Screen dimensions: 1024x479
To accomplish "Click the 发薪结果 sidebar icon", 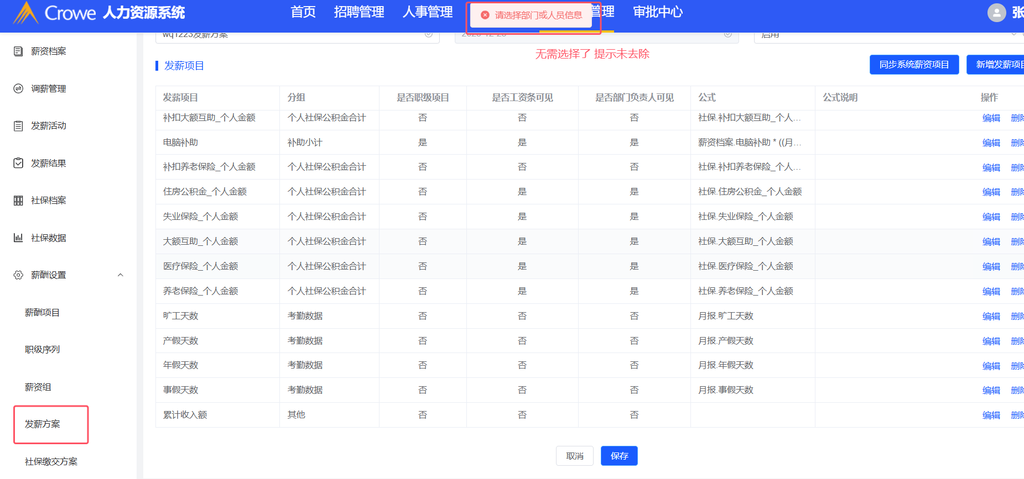I will pos(18,163).
